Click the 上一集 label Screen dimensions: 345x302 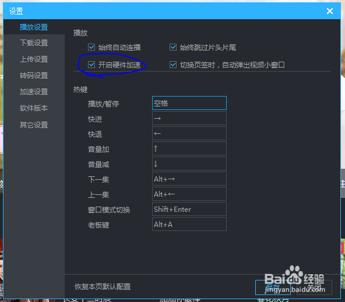pos(98,194)
